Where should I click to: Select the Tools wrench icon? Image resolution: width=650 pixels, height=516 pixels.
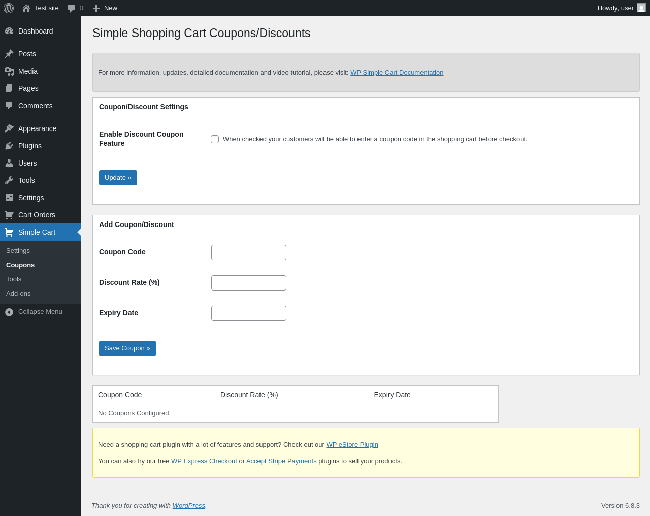9,180
